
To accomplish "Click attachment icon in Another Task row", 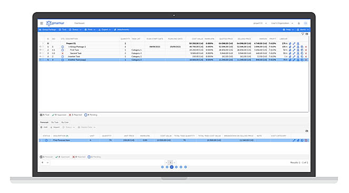I will coord(290,57).
